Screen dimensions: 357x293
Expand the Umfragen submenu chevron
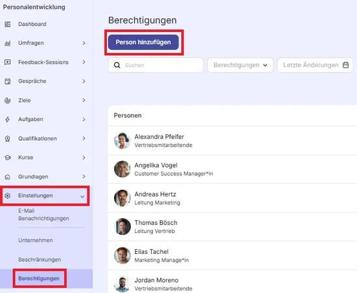click(x=84, y=43)
